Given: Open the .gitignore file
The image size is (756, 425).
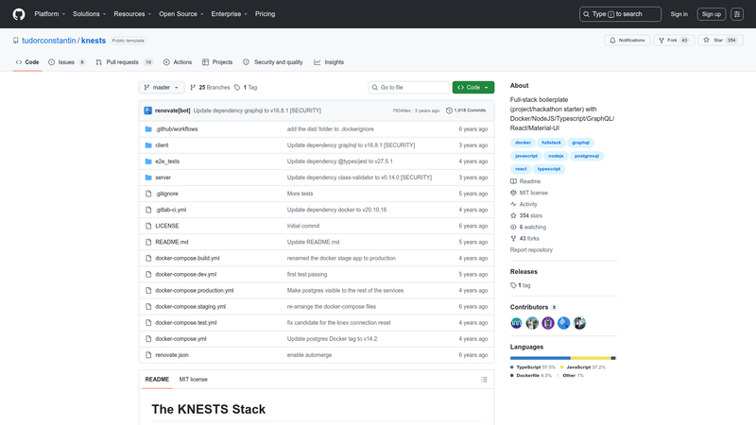Looking at the screenshot, I should [x=167, y=194].
